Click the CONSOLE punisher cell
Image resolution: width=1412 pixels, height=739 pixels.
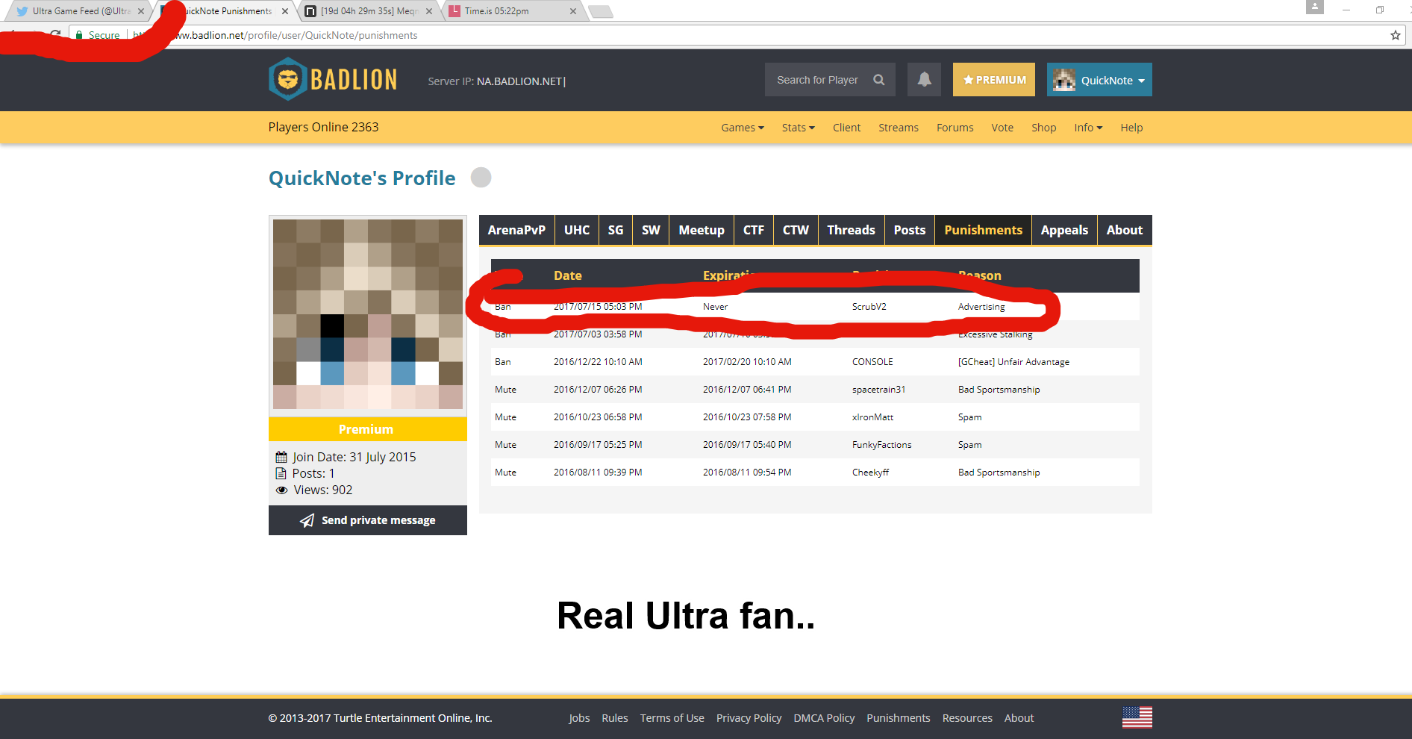[872, 362]
